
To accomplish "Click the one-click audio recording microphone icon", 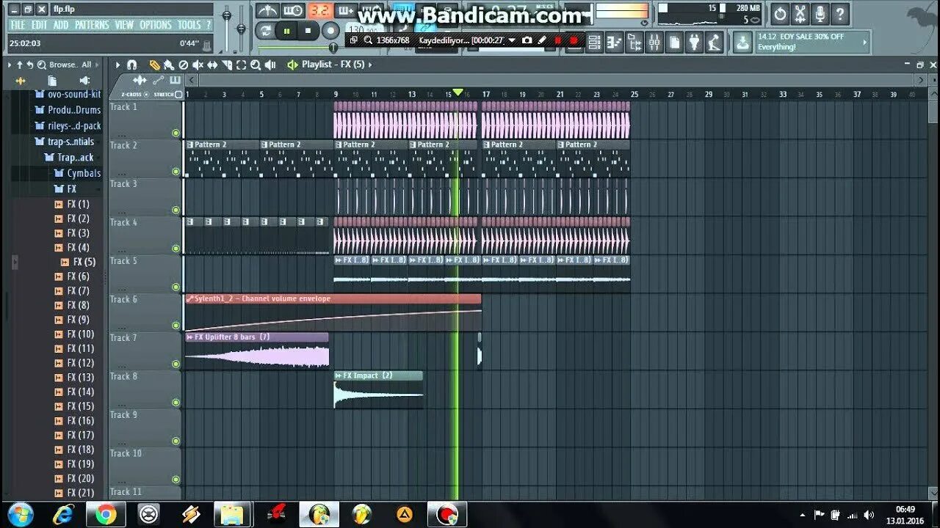I will (x=820, y=13).
